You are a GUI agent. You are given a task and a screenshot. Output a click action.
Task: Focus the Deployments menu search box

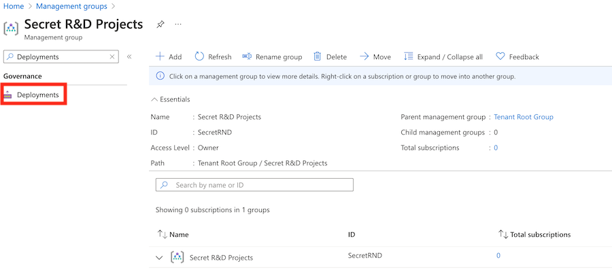pyautogui.click(x=61, y=56)
